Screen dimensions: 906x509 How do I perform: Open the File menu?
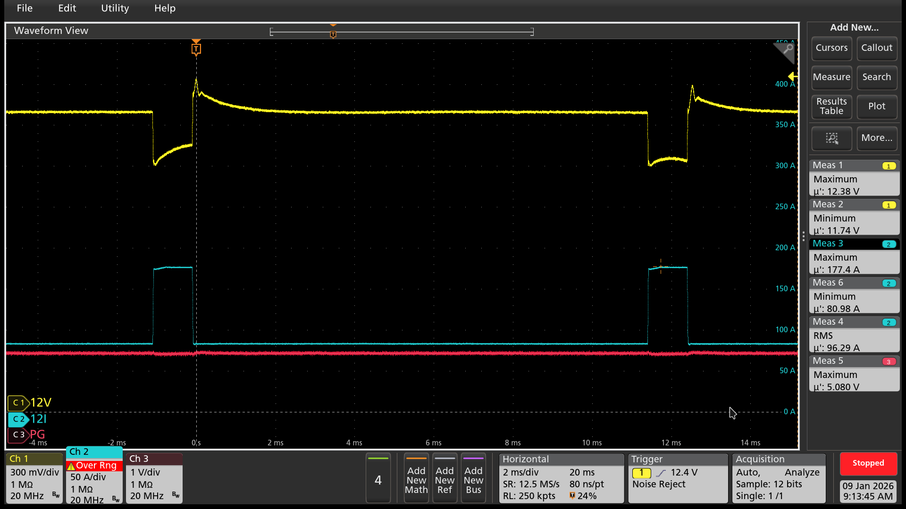[25, 8]
